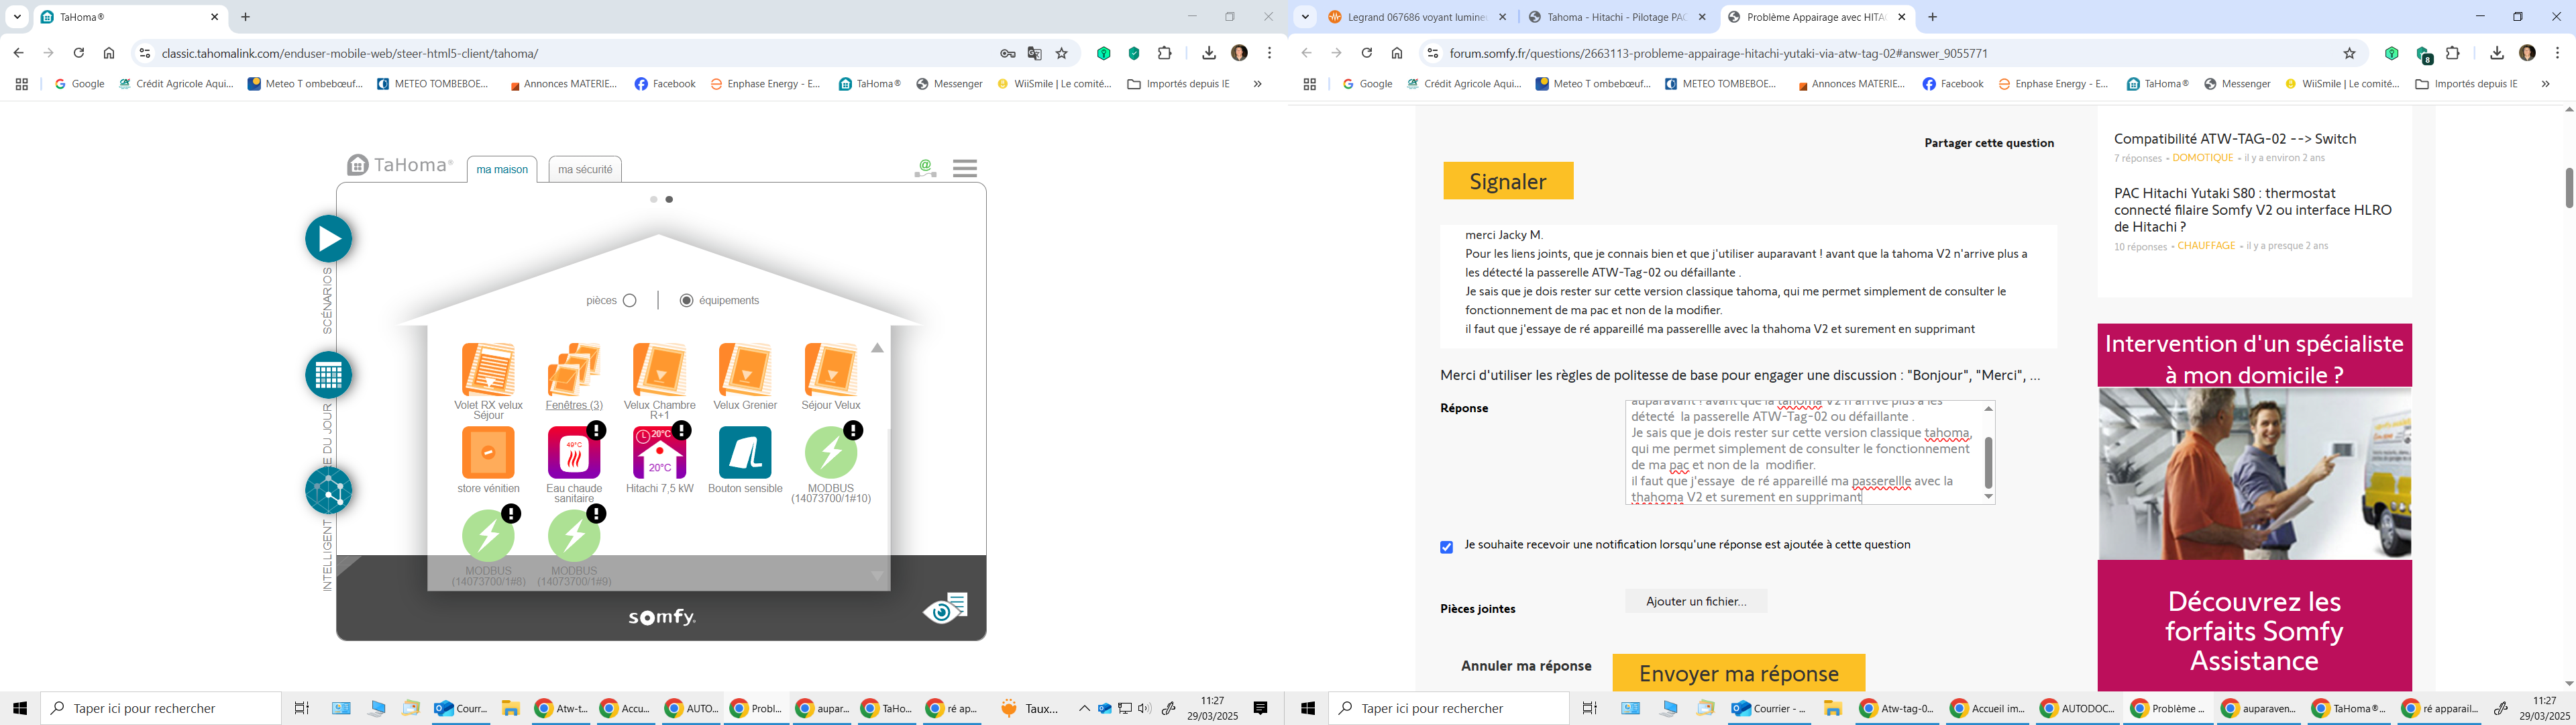Open the Intelligent network icon in TaHoma
This screenshot has height=725, width=2576.
point(329,491)
